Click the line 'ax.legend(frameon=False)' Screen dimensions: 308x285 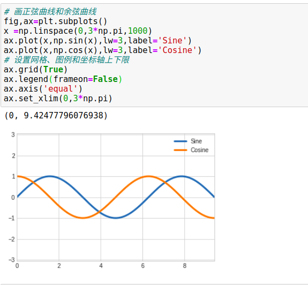tap(63, 79)
